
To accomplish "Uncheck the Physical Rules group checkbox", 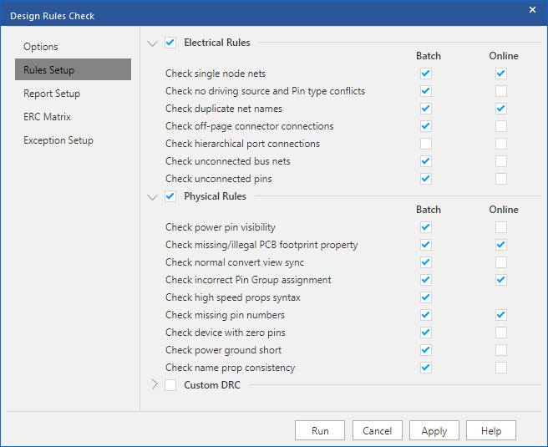I will (170, 196).
